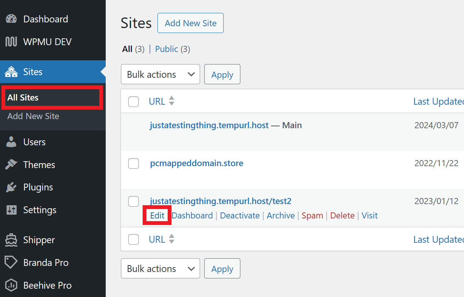464x297 pixels.
Task: Open the top Bulk actions dropdown
Action: click(x=160, y=74)
